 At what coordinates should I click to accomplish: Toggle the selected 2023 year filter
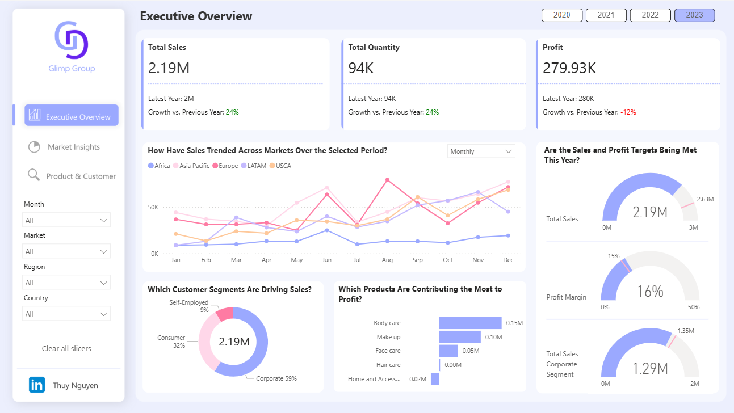tap(695, 15)
